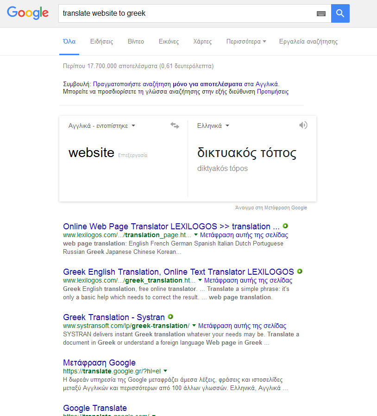Expand arrow next to systransoft URL
Screen dimensions: 377x416
pyautogui.click(x=194, y=326)
